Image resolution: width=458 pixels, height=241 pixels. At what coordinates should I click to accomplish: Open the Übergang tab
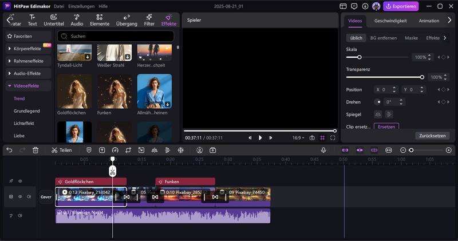tap(127, 20)
